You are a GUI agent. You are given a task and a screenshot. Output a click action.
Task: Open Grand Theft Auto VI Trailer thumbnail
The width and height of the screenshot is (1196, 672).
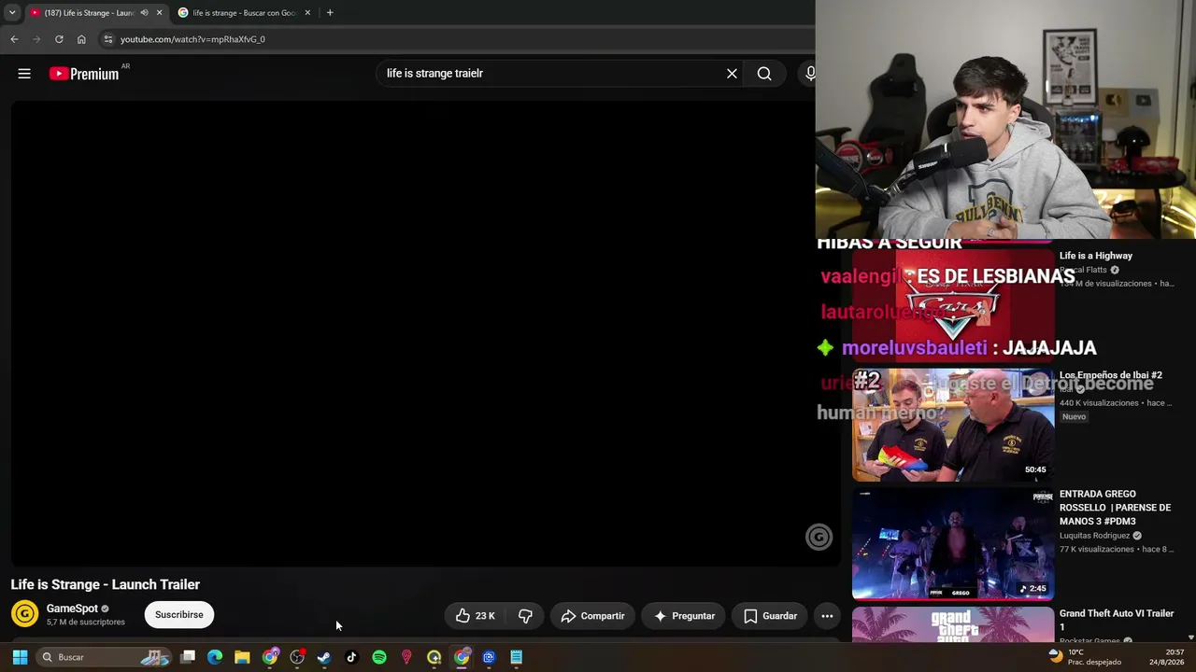953,624
